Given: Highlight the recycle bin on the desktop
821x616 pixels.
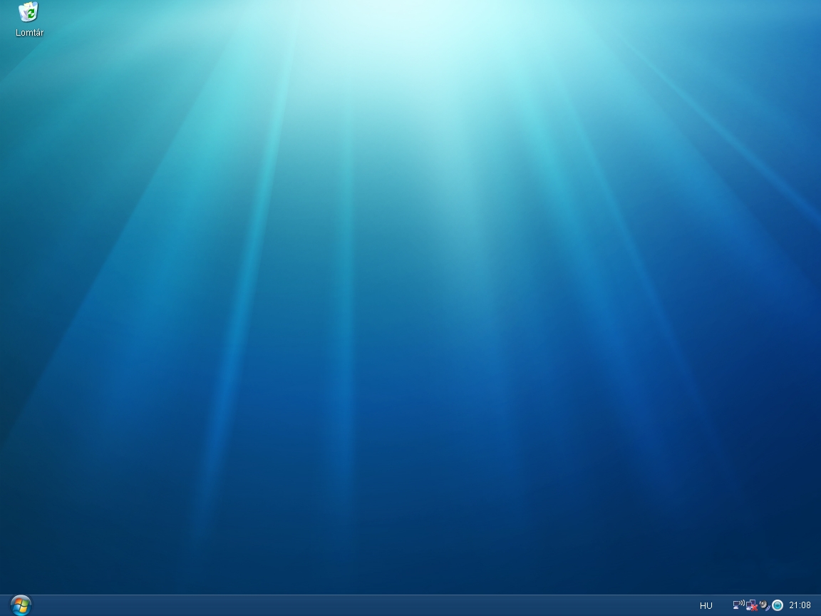Looking at the screenshot, I should [x=29, y=12].
